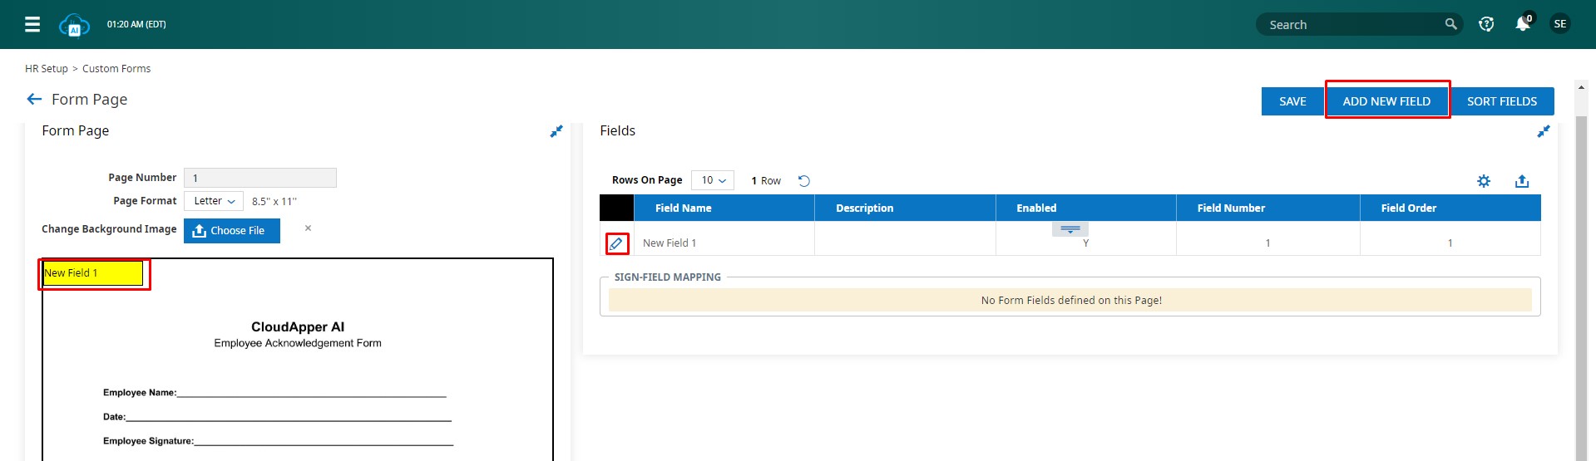The image size is (1596, 461).
Task: Click the back arrow beside Form Page
Action: tap(34, 99)
